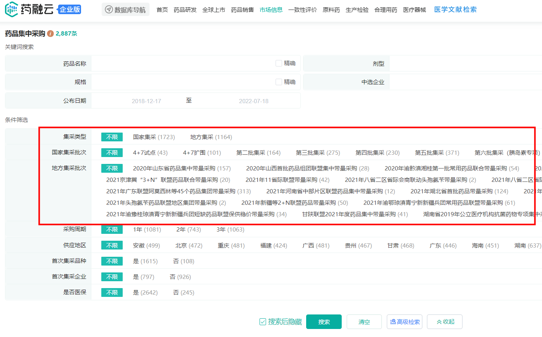
Task: Click the 清空 button
Action: pos(364,322)
